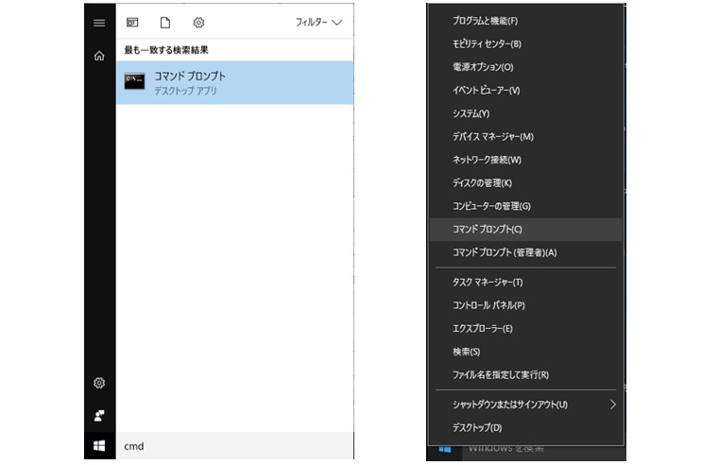Choose ネットワーク接続(W) entry

525,160
